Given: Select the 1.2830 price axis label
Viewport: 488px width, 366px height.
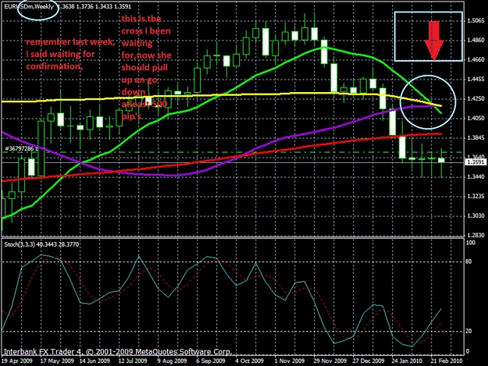Looking at the screenshot, I should coord(476,236).
